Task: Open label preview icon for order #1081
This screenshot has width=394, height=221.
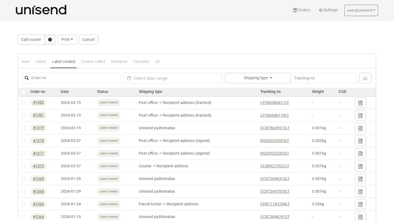Action: point(360,116)
